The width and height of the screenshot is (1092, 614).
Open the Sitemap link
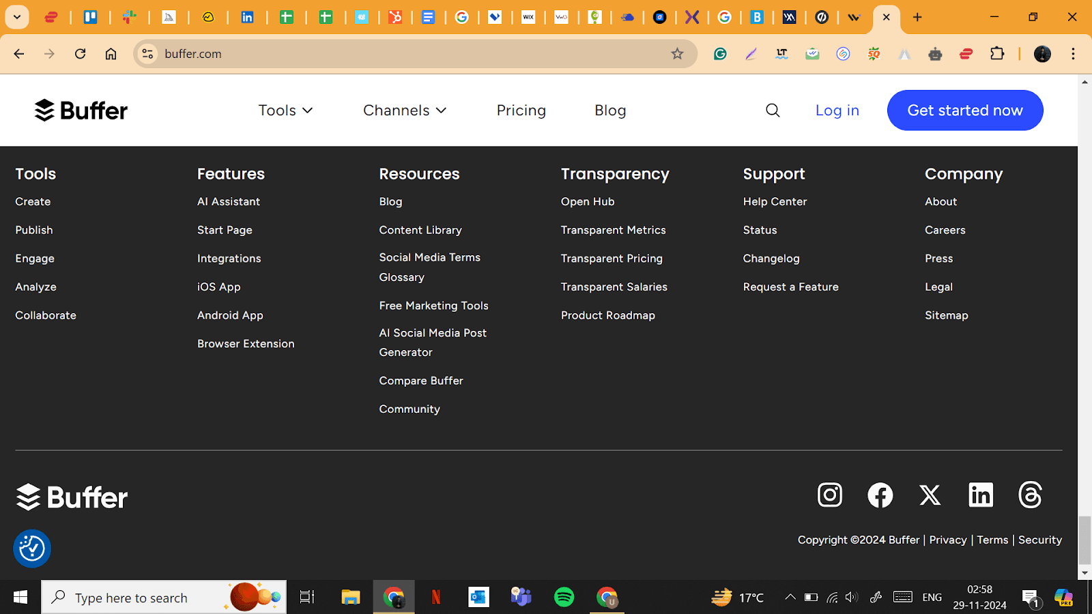(947, 316)
